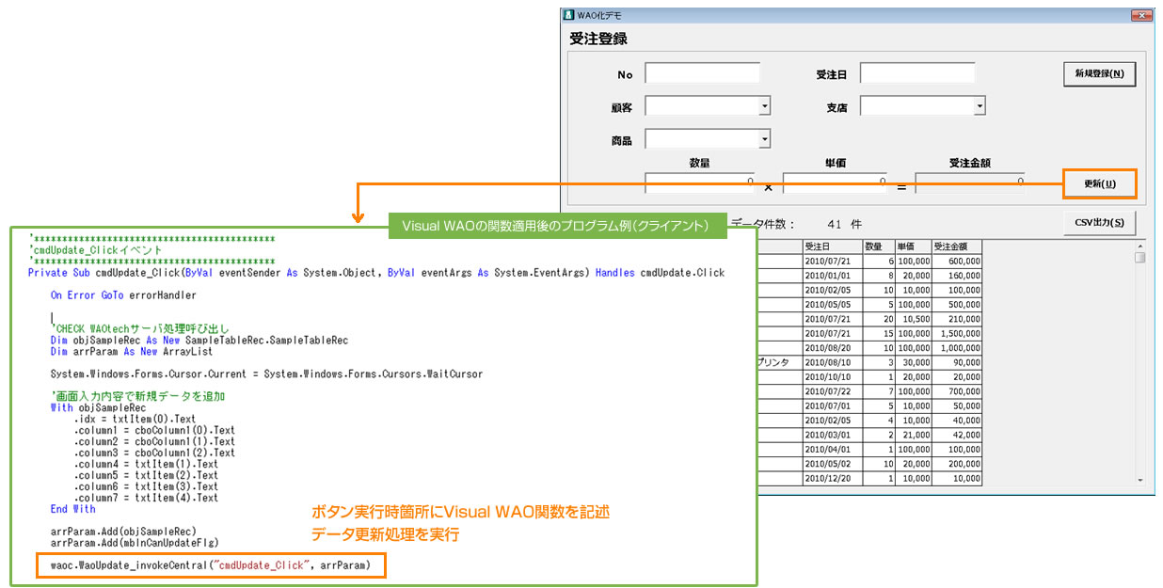This screenshot has height=588, width=1163.
Task: Select the 数量 quantity input box
Action: tap(699, 182)
